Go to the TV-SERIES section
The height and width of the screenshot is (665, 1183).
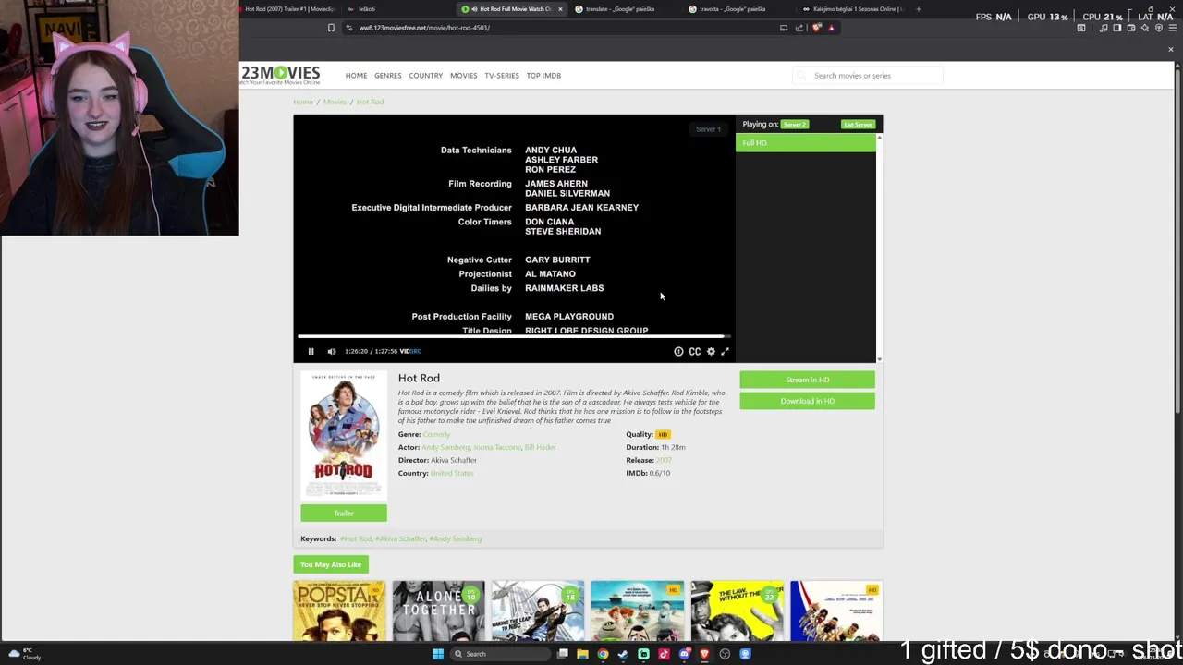pos(502,76)
